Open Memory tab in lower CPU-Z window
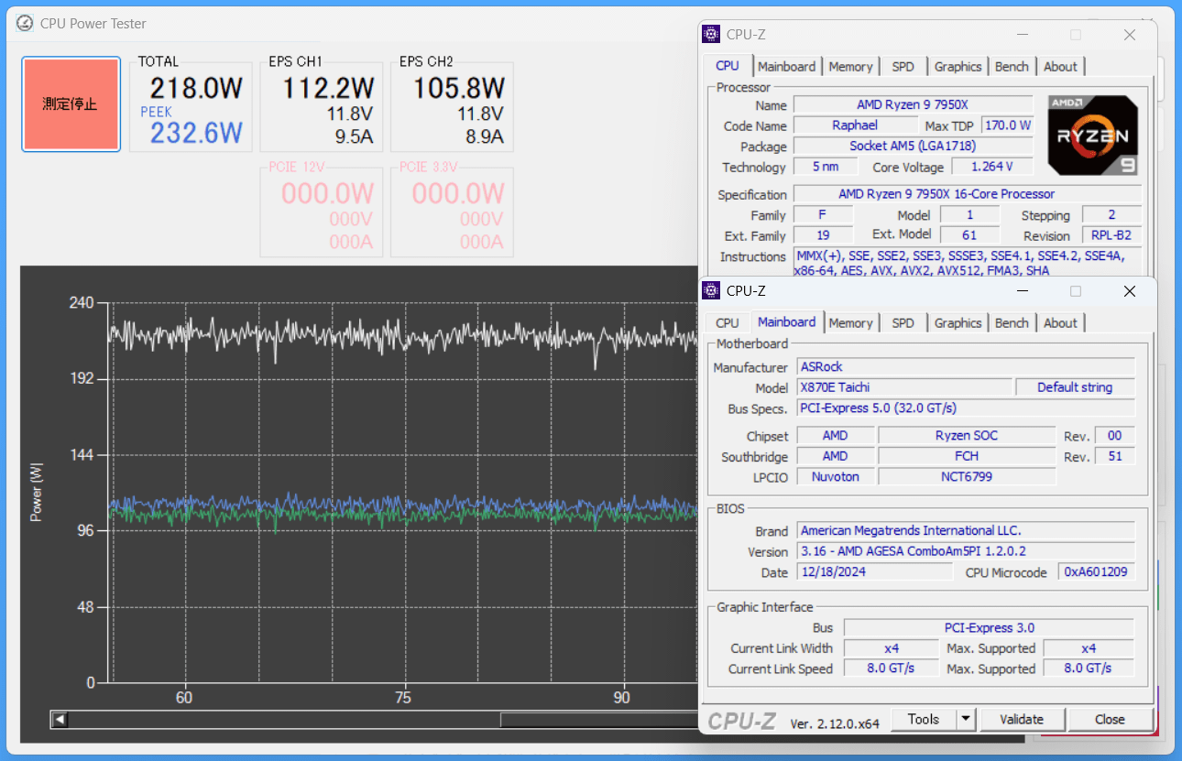 click(850, 323)
